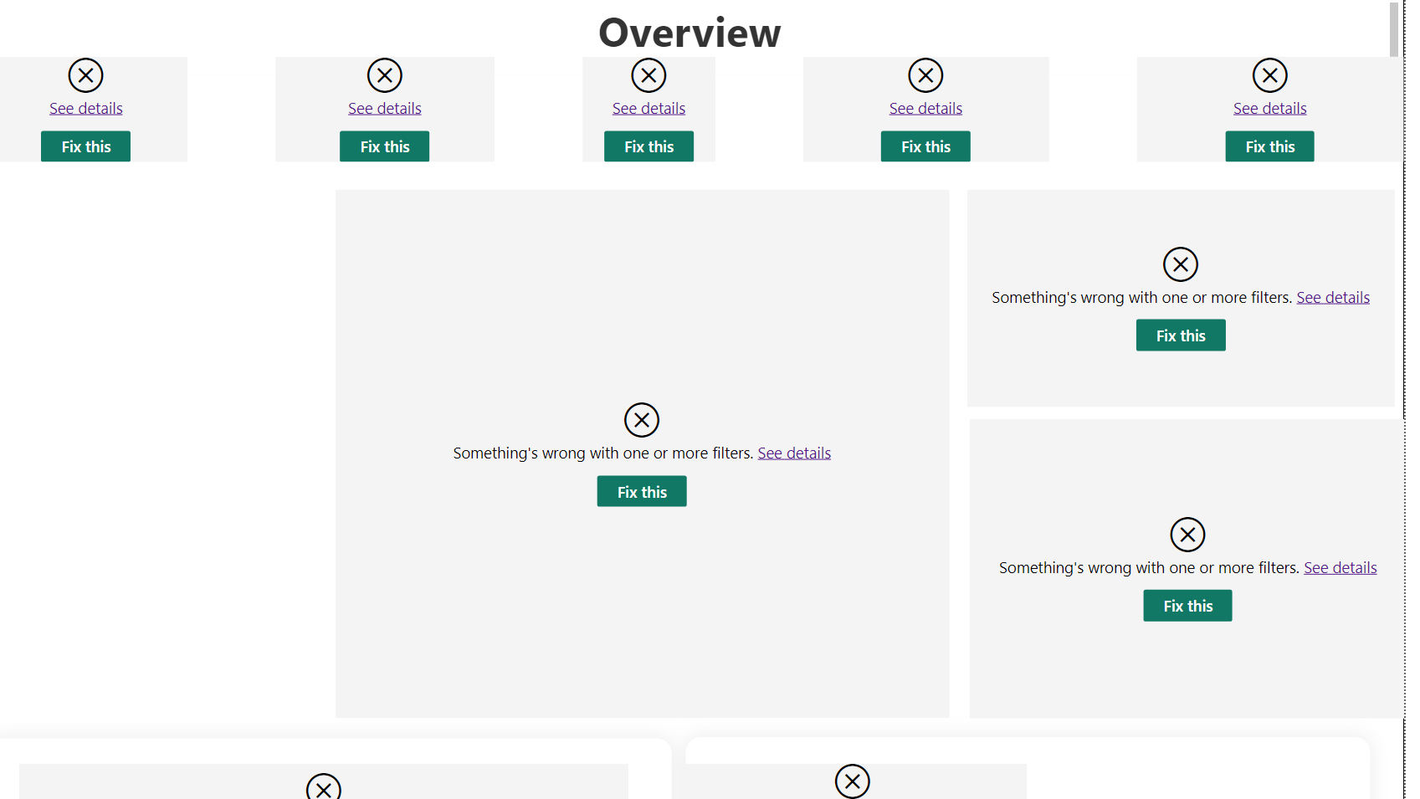The image size is (1420, 799).
Task: Click the error icon in the second top-row card
Action: pos(385,75)
